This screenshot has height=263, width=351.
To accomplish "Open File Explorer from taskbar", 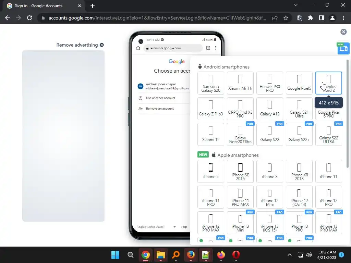I will coord(160,255).
